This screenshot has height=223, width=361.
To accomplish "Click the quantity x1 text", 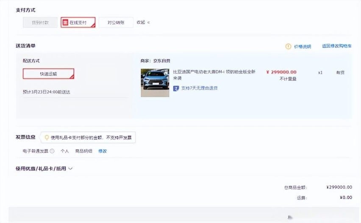I will click(x=320, y=73).
